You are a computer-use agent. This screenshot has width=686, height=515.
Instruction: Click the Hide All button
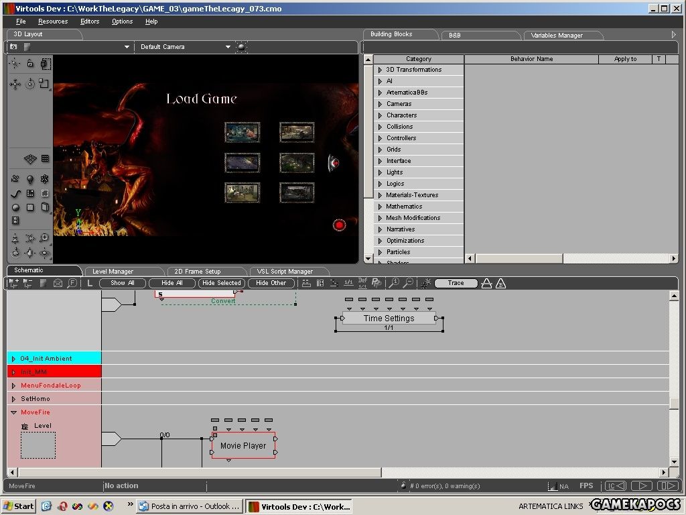pyautogui.click(x=172, y=284)
